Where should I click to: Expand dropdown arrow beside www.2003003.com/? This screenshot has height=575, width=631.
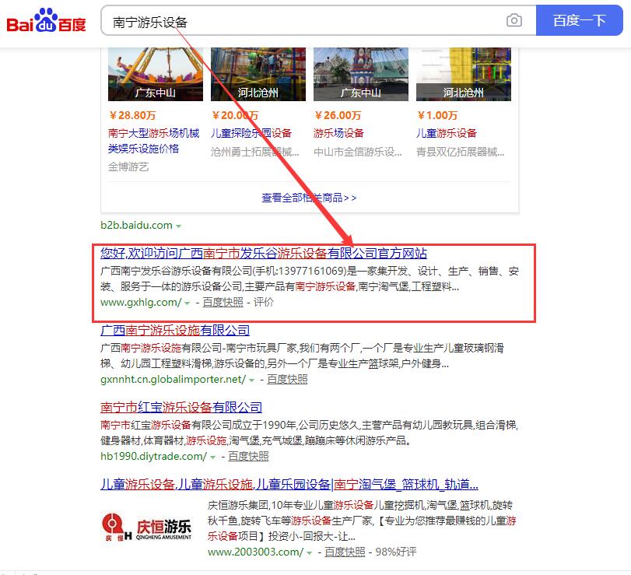(x=310, y=553)
